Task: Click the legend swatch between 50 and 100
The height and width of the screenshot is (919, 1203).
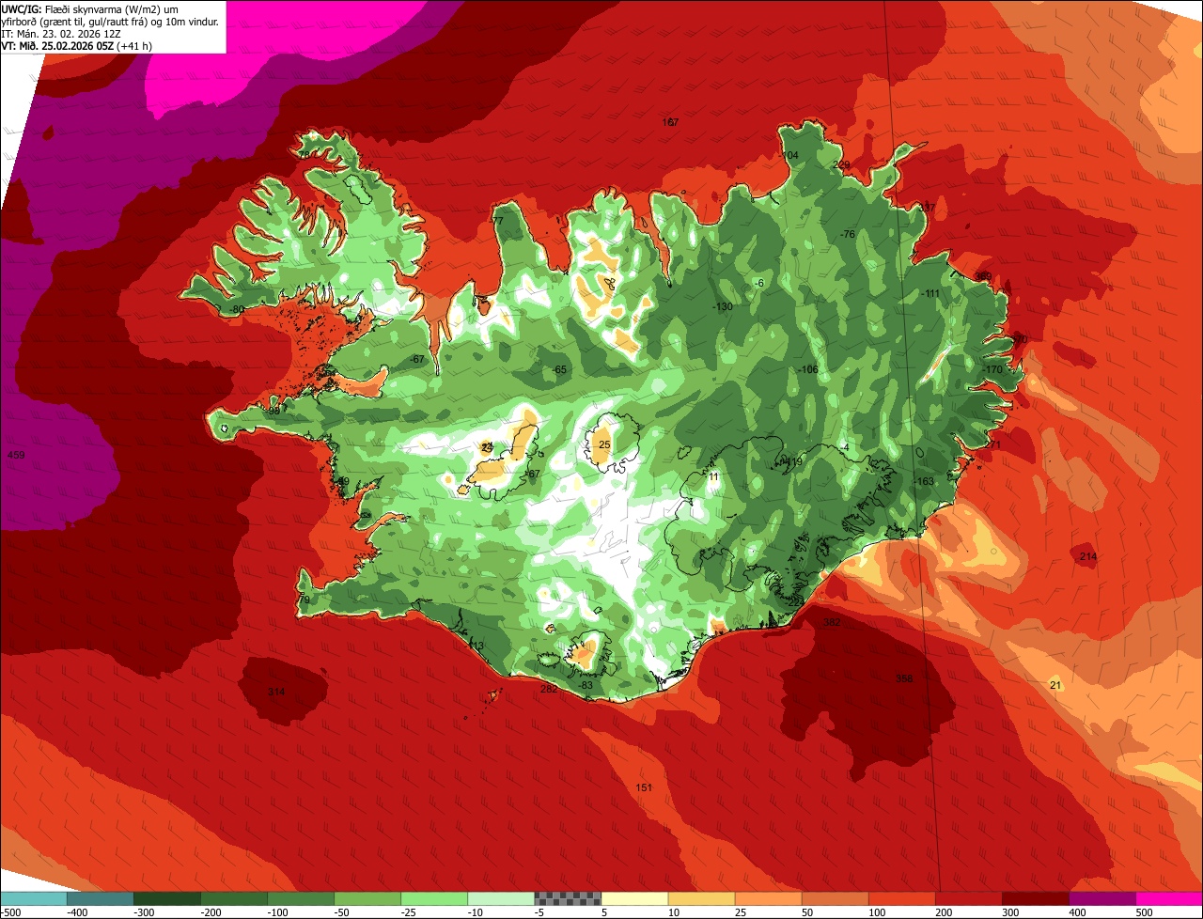Action: click(835, 898)
